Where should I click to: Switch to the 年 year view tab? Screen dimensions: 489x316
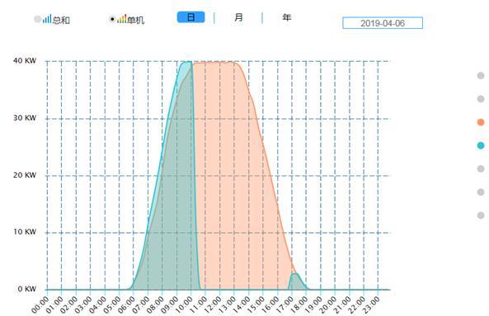click(287, 17)
